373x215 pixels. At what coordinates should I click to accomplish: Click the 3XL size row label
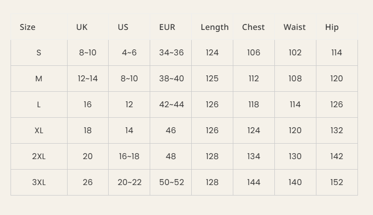tap(39, 183)
